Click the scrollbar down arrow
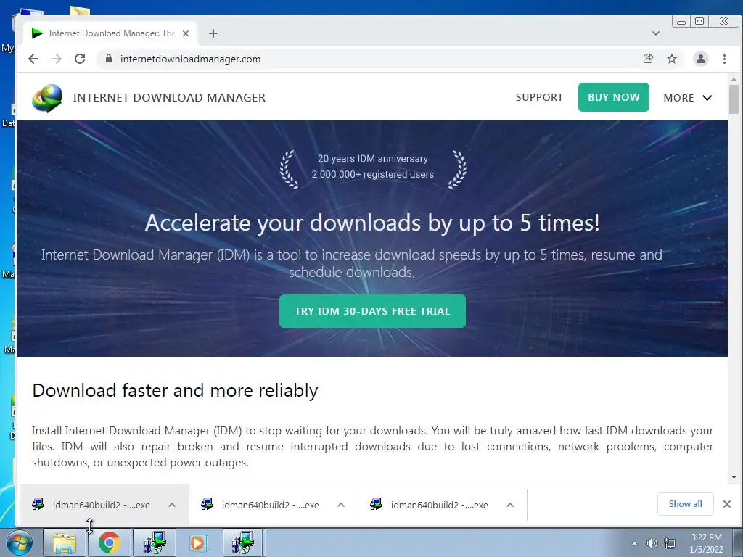Viewport: 743px width, 557px height. (734, 477)
